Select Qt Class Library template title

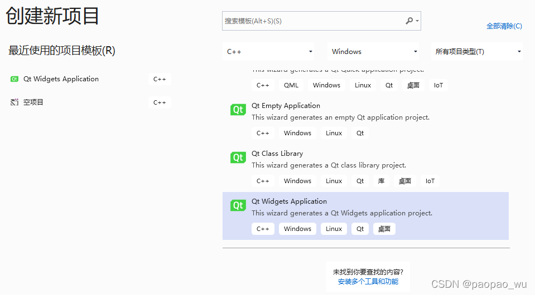point(277,154)
